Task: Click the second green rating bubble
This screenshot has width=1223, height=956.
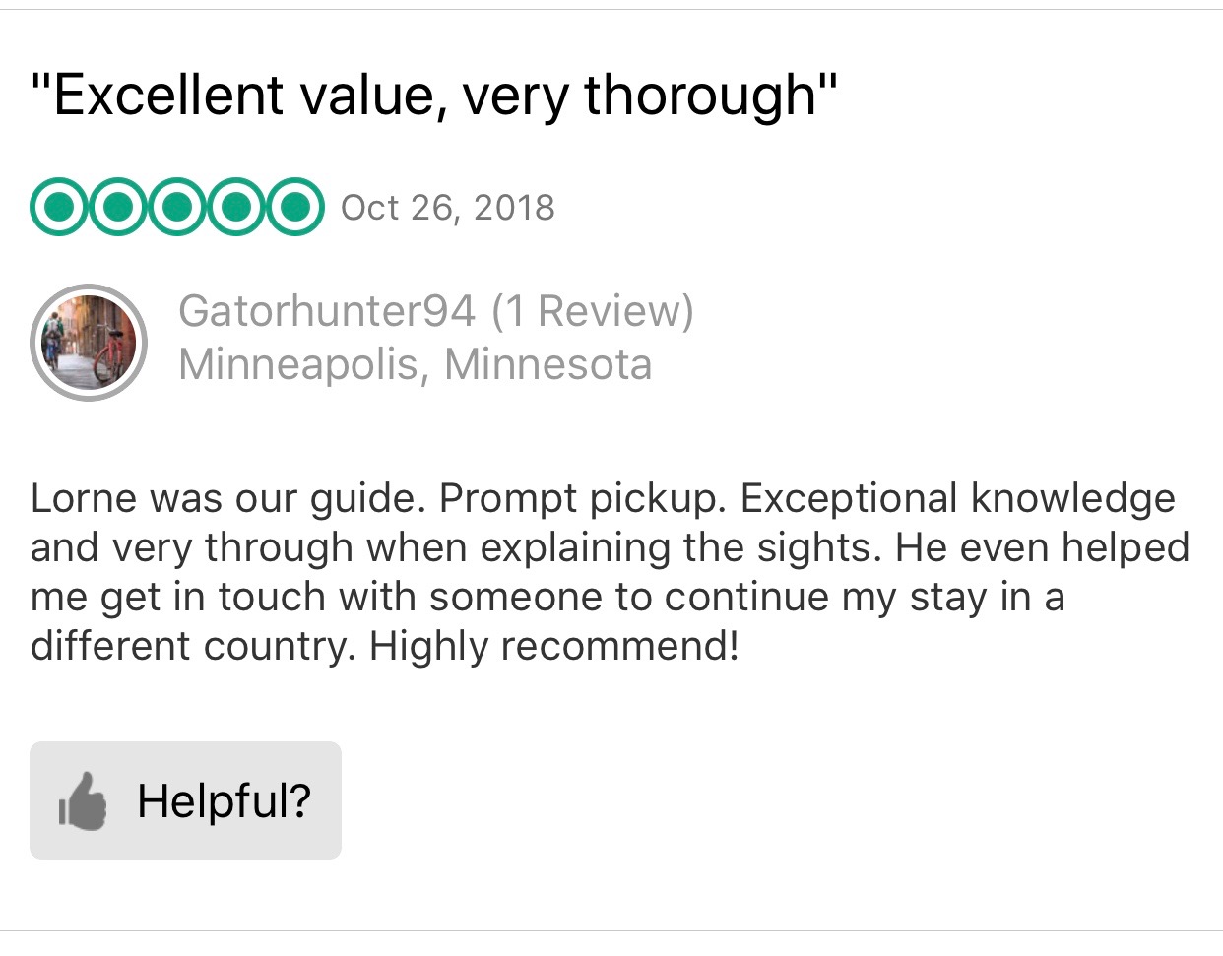Action: pyautogui.click(x=118, y=208)
